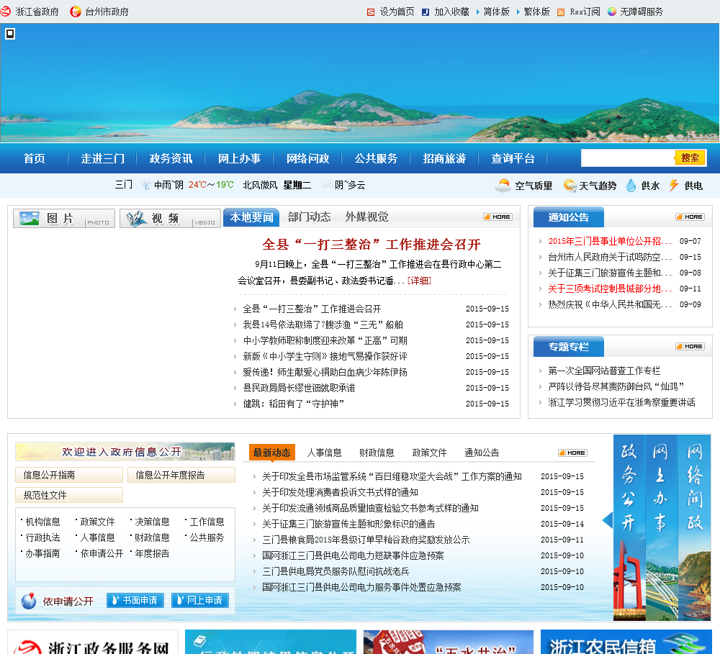This screenshot has height=654, width=720.
Task: Click the 信息公开指南 button
Action: 69,475
